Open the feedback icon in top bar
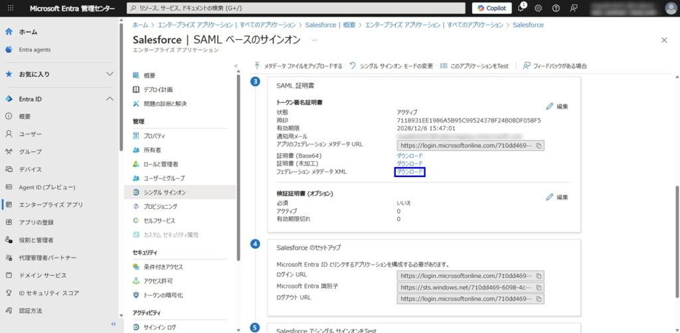Image resolution: width=680 pixels, height=333 pixels. tap(573, 8)
